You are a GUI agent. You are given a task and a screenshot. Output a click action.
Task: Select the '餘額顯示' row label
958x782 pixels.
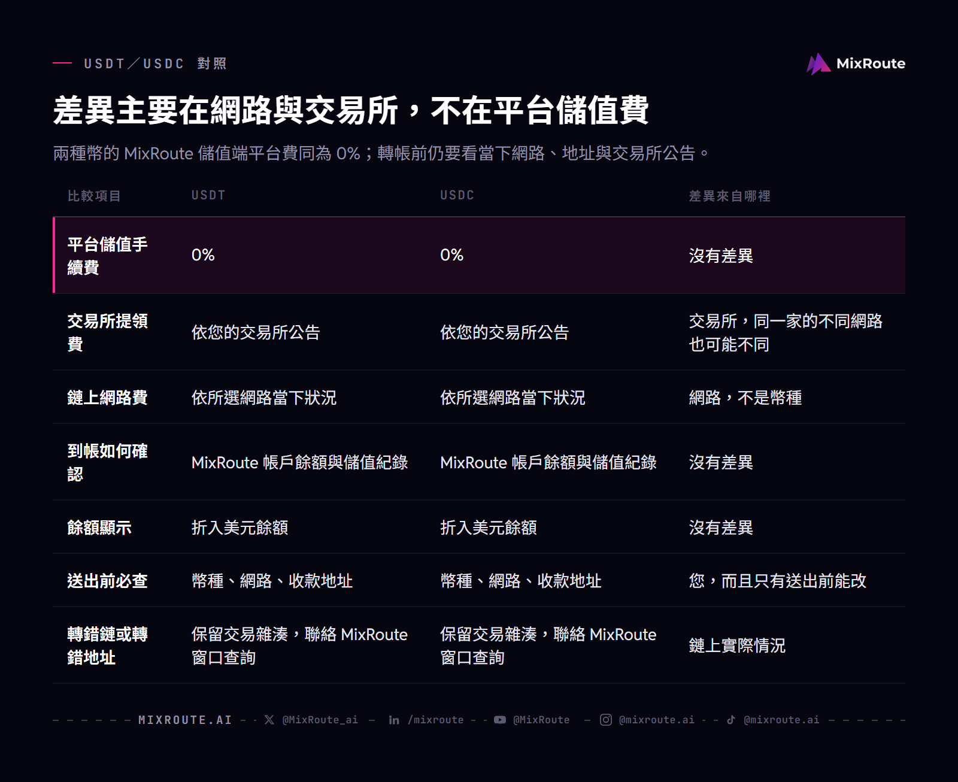click(99, 528)
